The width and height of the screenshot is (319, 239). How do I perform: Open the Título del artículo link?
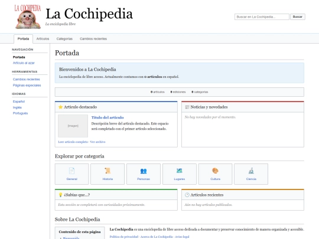coord(108,117)
